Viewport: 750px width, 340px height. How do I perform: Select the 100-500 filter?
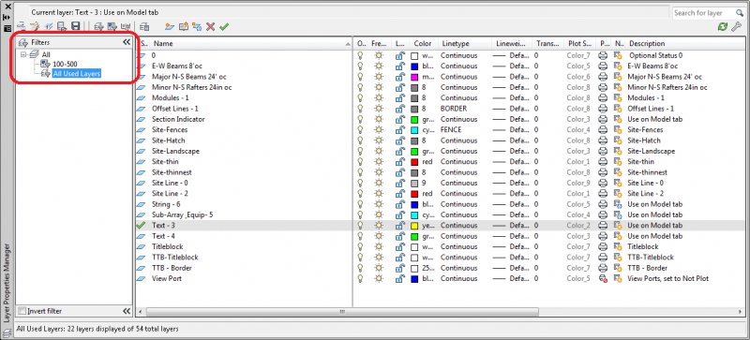pyautogui.click(x=65, y=64)
